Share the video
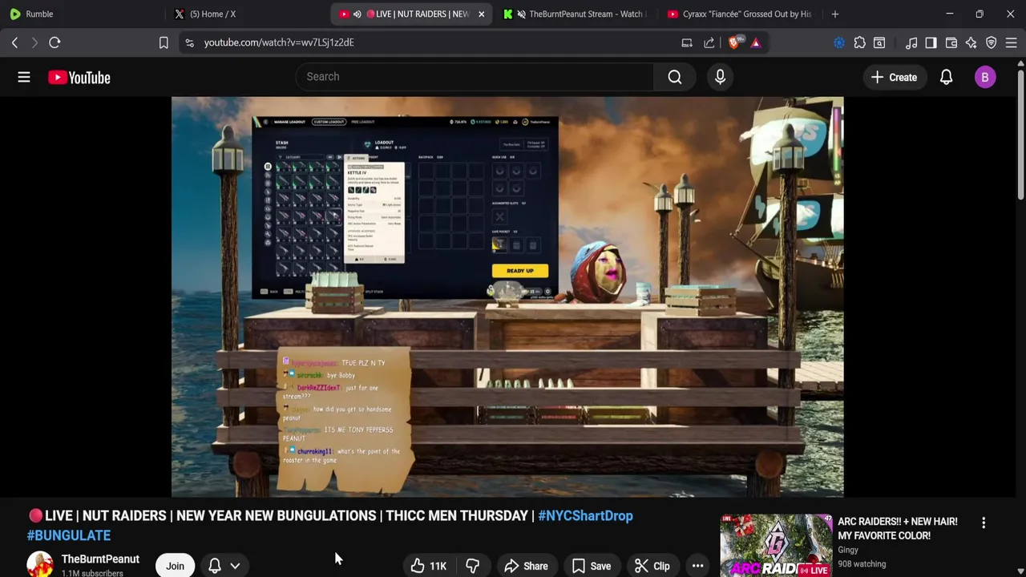 click(x=526, y=566)
